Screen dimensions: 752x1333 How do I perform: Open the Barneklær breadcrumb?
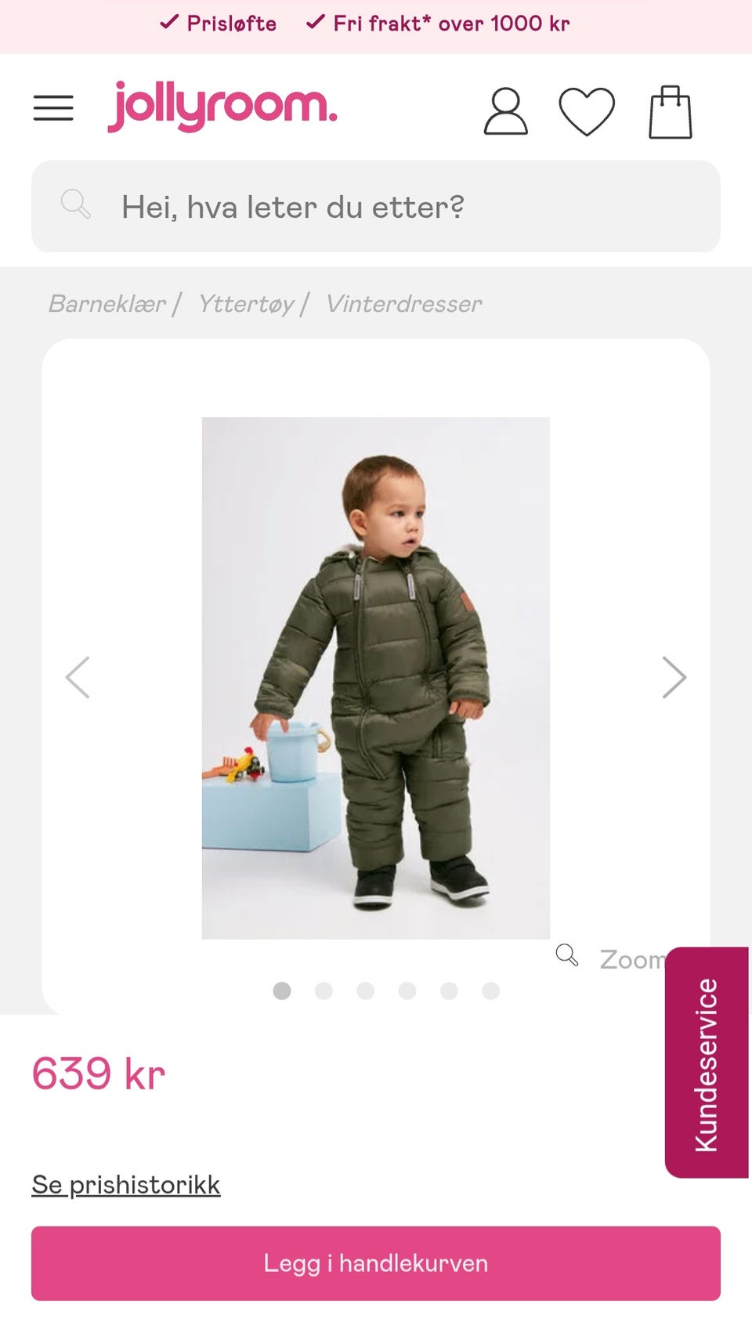point(107,303)
